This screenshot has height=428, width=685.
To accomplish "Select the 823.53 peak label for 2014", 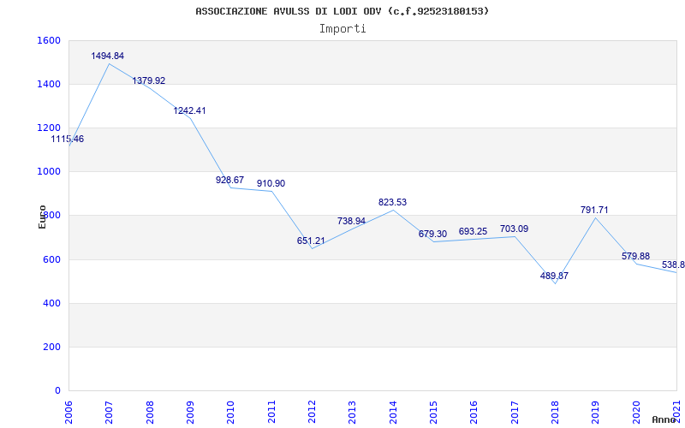I will point(392,203).
